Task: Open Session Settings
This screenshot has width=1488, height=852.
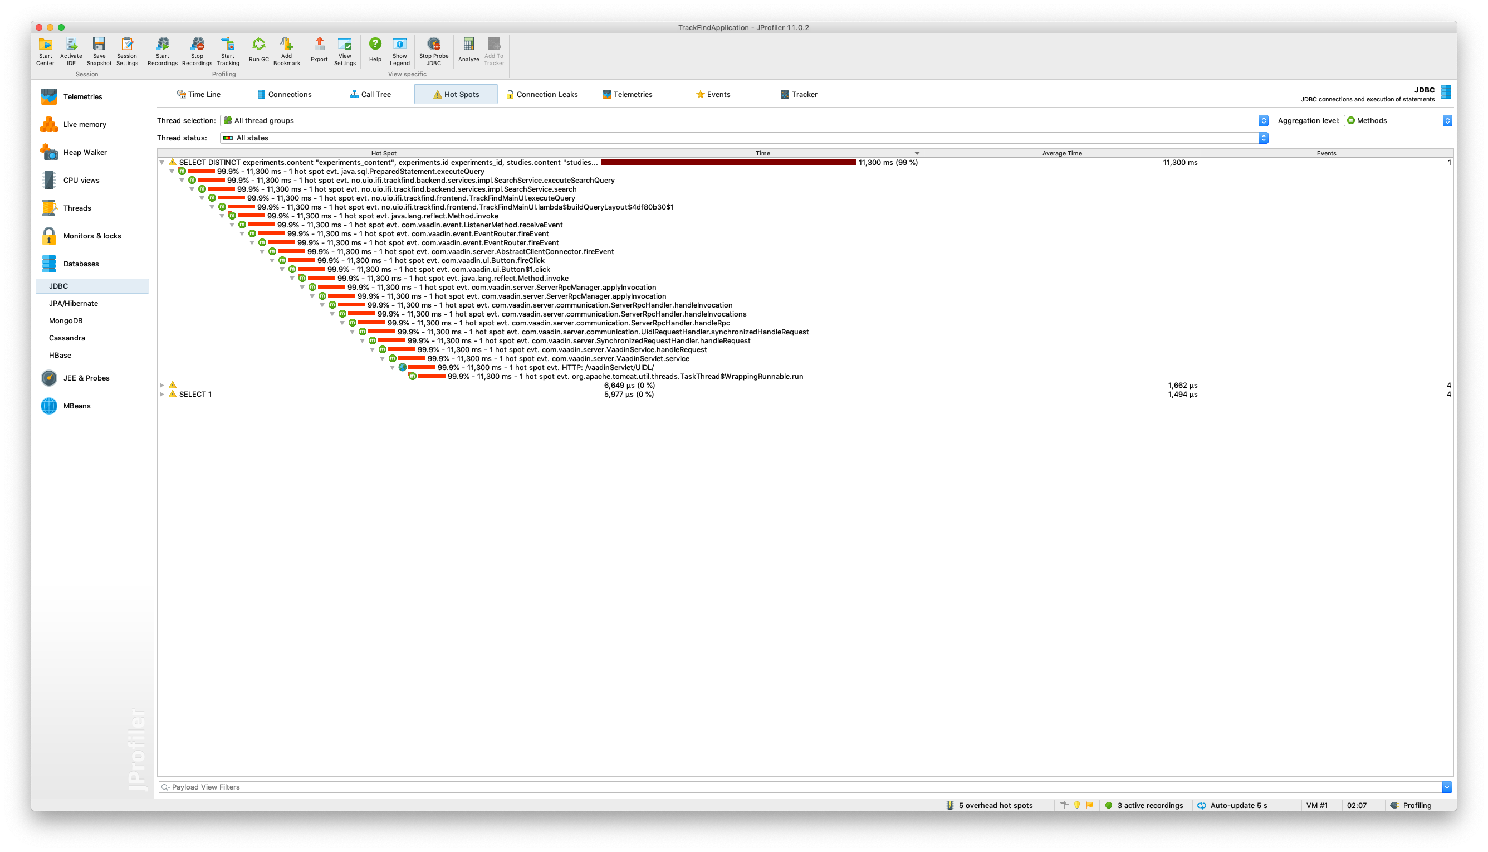Action: click(127, 51)
